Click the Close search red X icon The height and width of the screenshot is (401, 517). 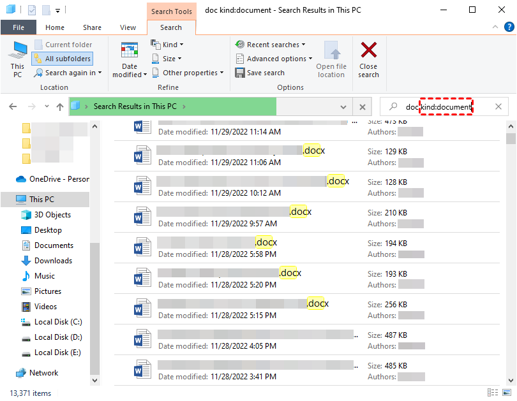[368, 51]
